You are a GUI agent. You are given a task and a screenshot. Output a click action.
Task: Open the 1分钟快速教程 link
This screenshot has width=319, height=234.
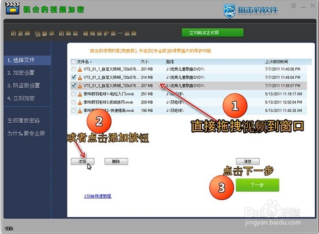click(98, 196)
